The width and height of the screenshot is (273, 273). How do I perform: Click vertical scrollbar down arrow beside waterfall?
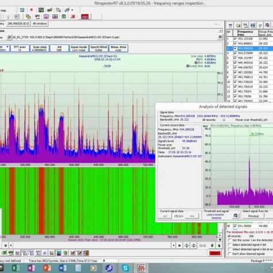[x=220, y=235]
